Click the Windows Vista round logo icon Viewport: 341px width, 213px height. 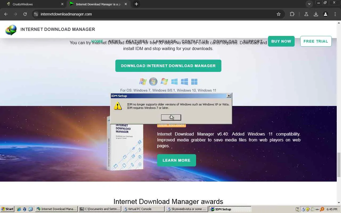[x=153, y=81]
